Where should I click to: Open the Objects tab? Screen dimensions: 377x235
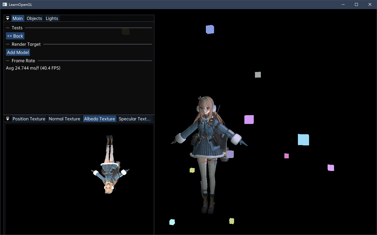click(x=34, y=18)
